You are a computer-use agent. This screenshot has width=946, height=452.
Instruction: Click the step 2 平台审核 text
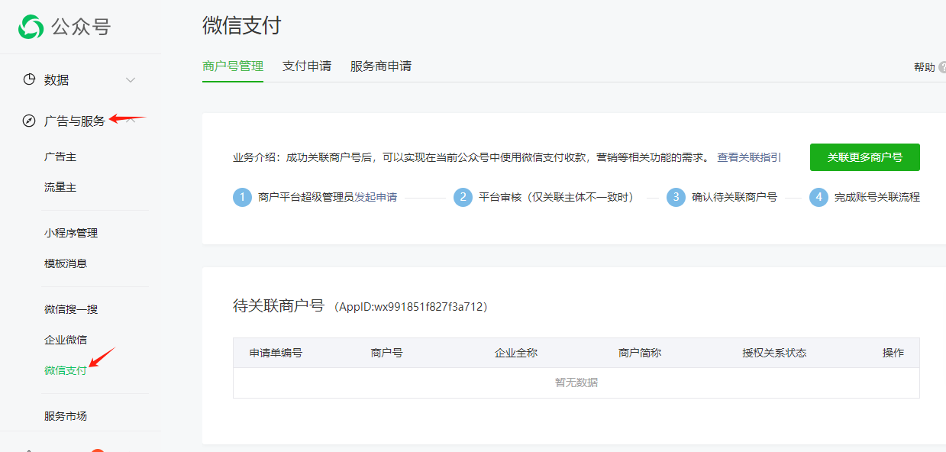(557, 197)
